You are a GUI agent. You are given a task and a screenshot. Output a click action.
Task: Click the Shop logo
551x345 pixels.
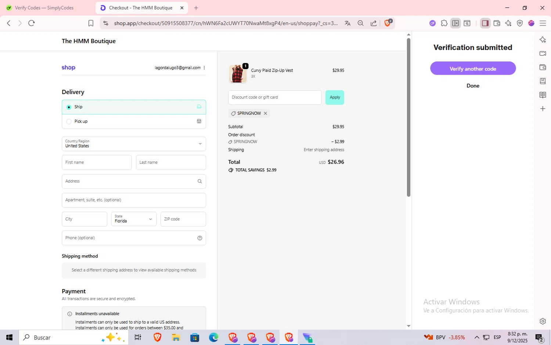(68, 68)
